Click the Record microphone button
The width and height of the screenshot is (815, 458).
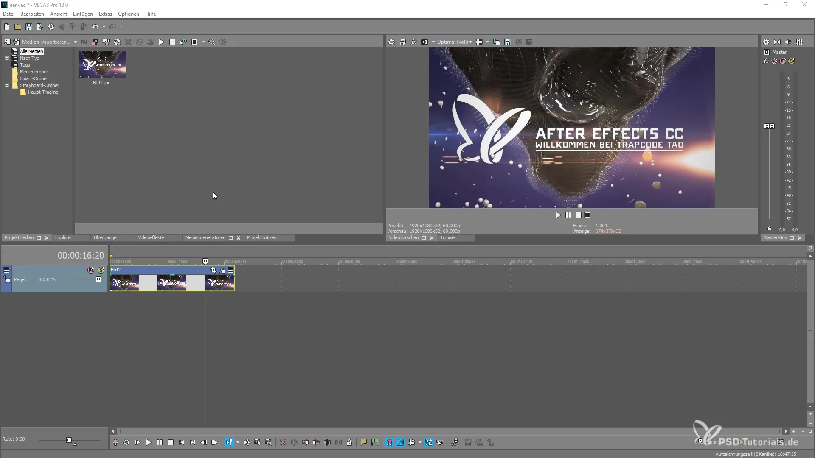(115, 442)
